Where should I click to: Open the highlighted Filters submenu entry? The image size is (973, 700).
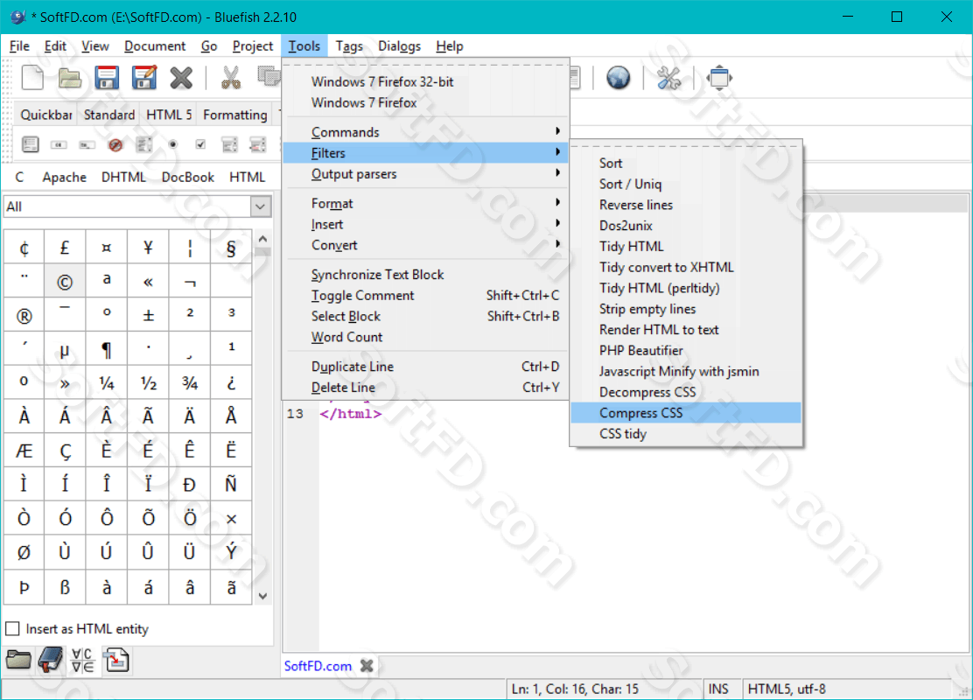[425, 152]
